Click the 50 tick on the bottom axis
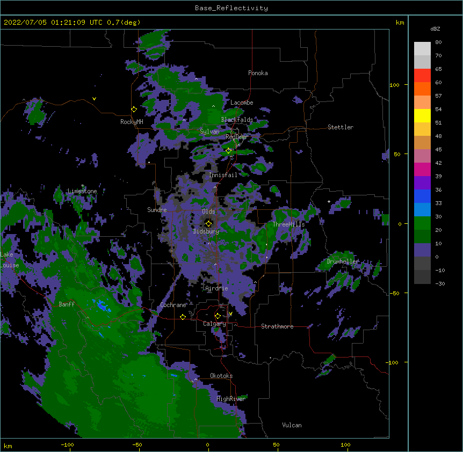Viewport: 463px width, 452px height. coord(277,444)
